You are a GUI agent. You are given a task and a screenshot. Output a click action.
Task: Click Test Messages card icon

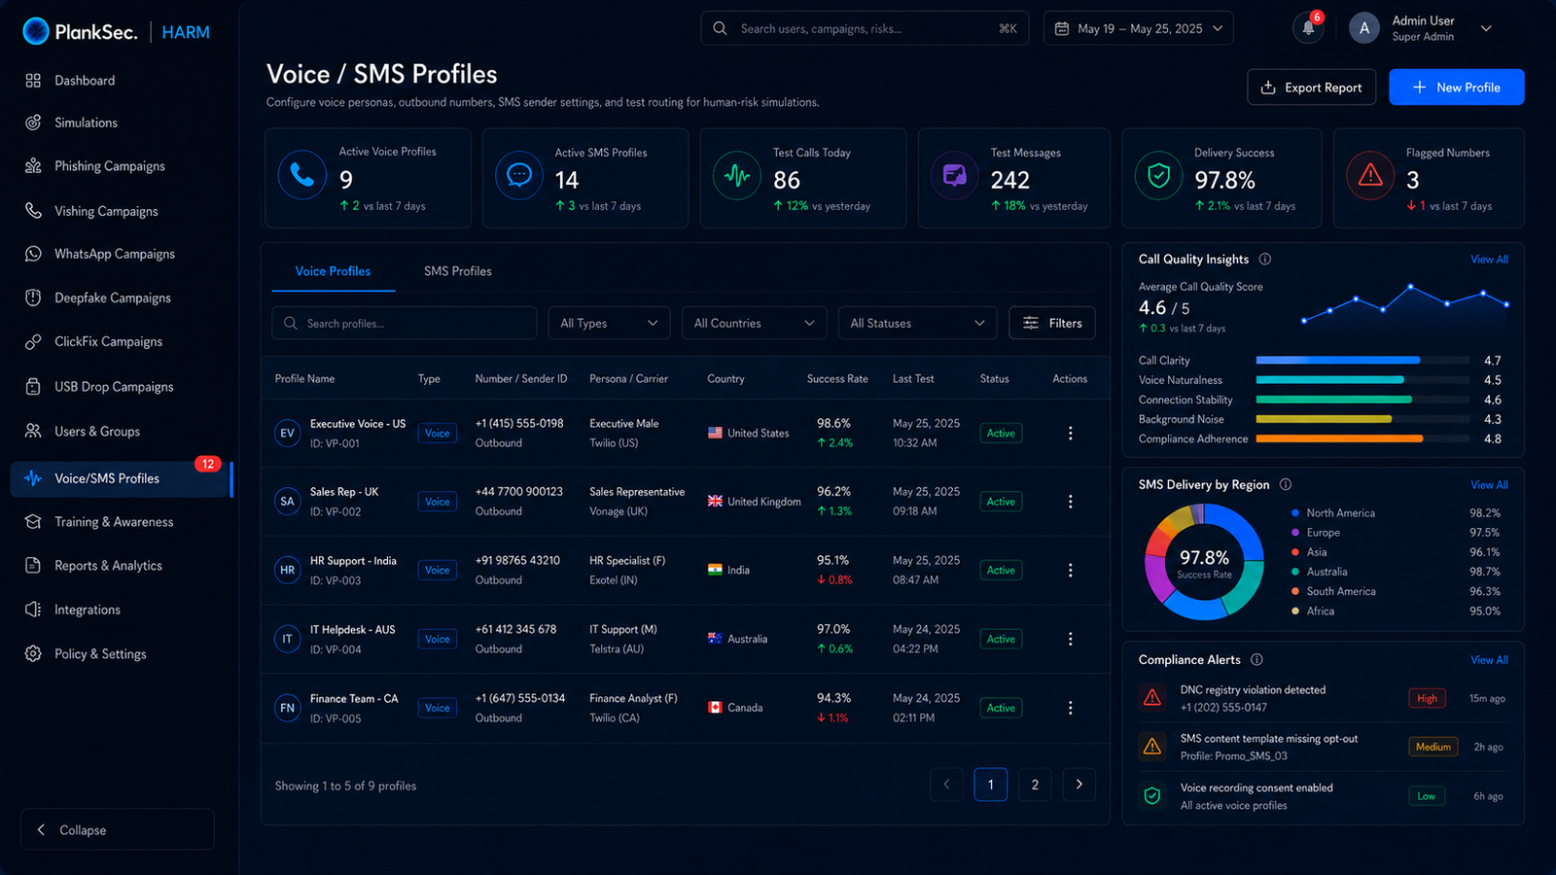(955, 175)
